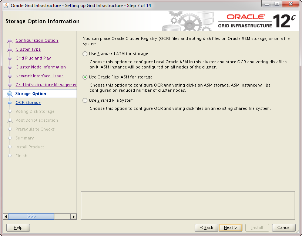Open the Help button
Viewport: 302px width, 236px height.
point(18,227)
